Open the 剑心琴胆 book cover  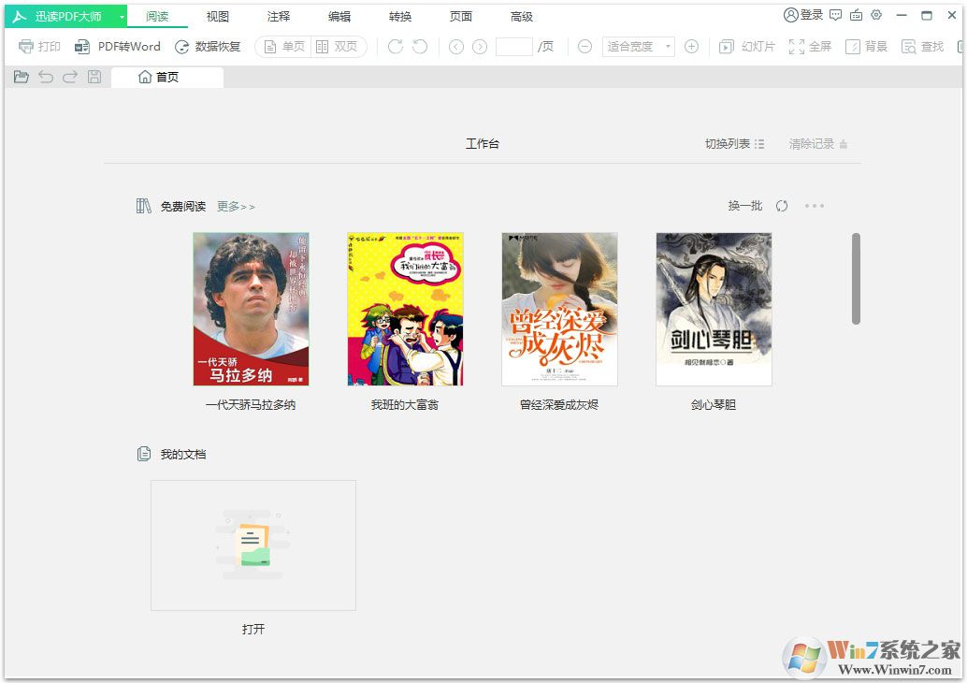pyautogui.click(x=714, y=309)
